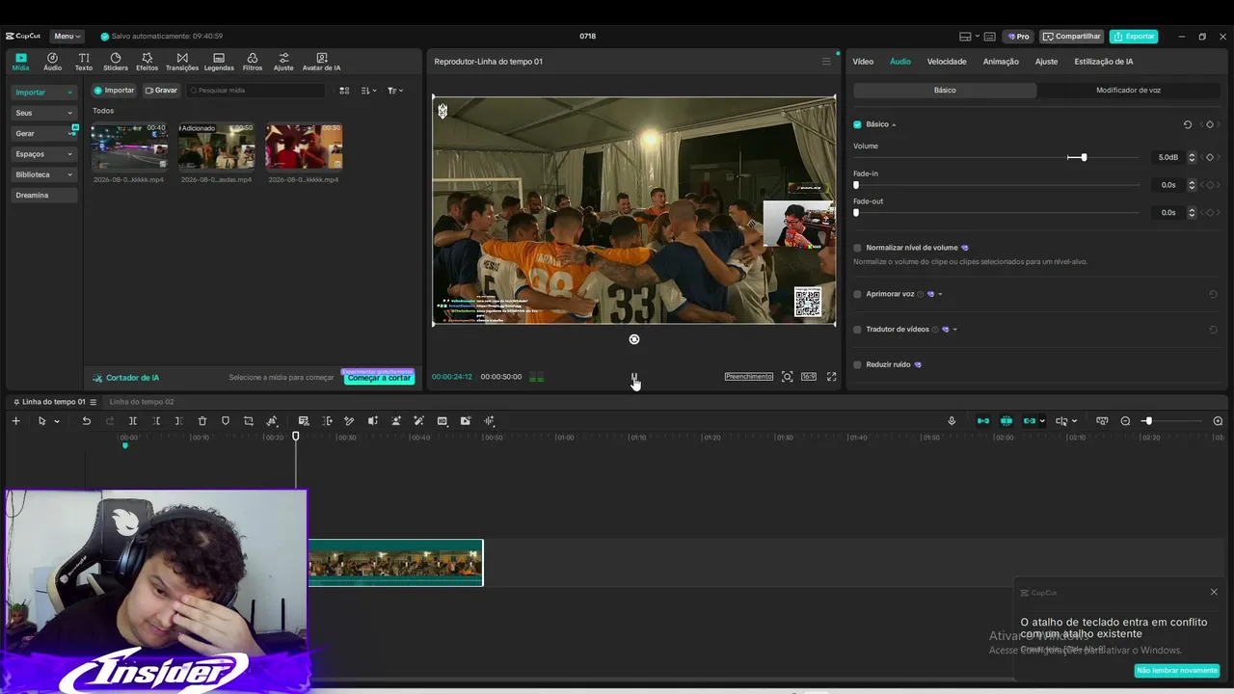Open the media sort order dropdown

(369, 91)
